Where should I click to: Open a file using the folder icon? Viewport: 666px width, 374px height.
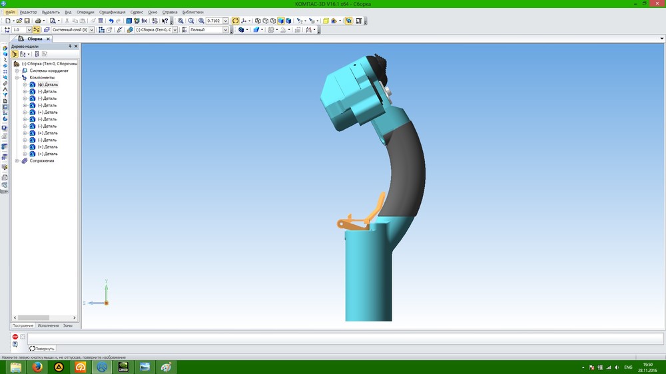19,21
